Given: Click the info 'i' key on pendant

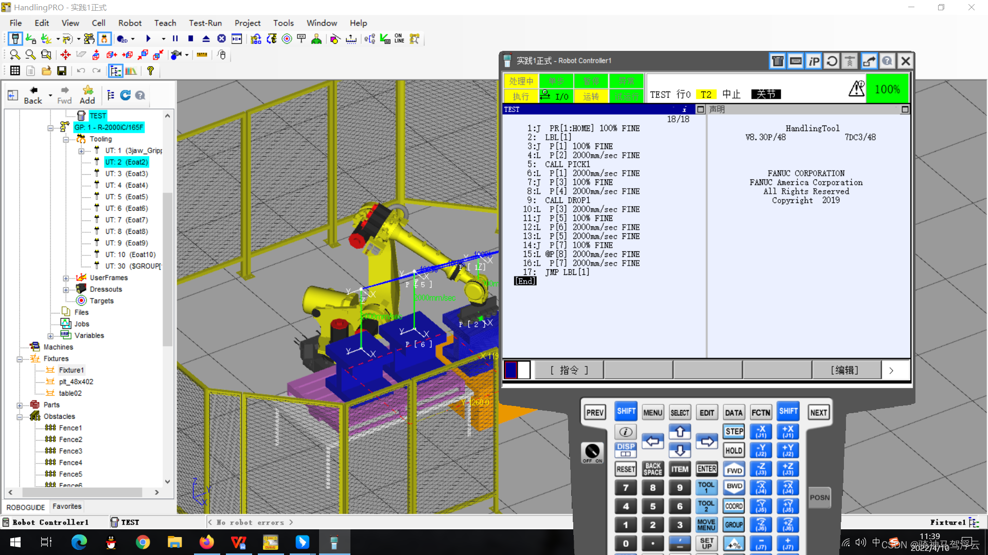Looking at the screenshot, I should [x=625, y=432].
